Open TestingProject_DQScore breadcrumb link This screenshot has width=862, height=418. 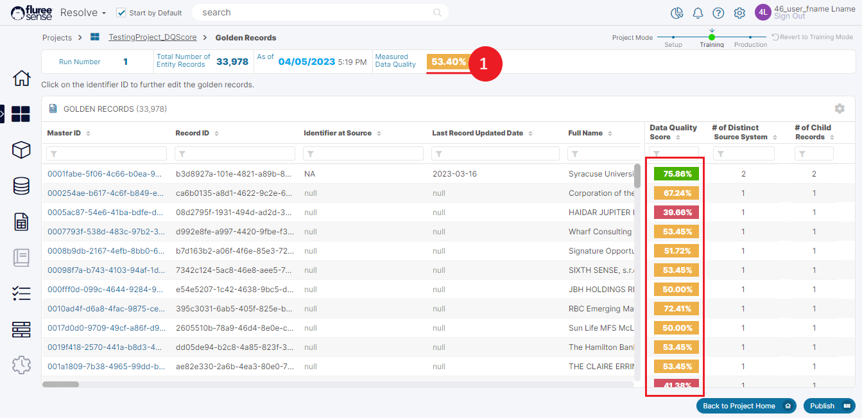coord(152,38)
